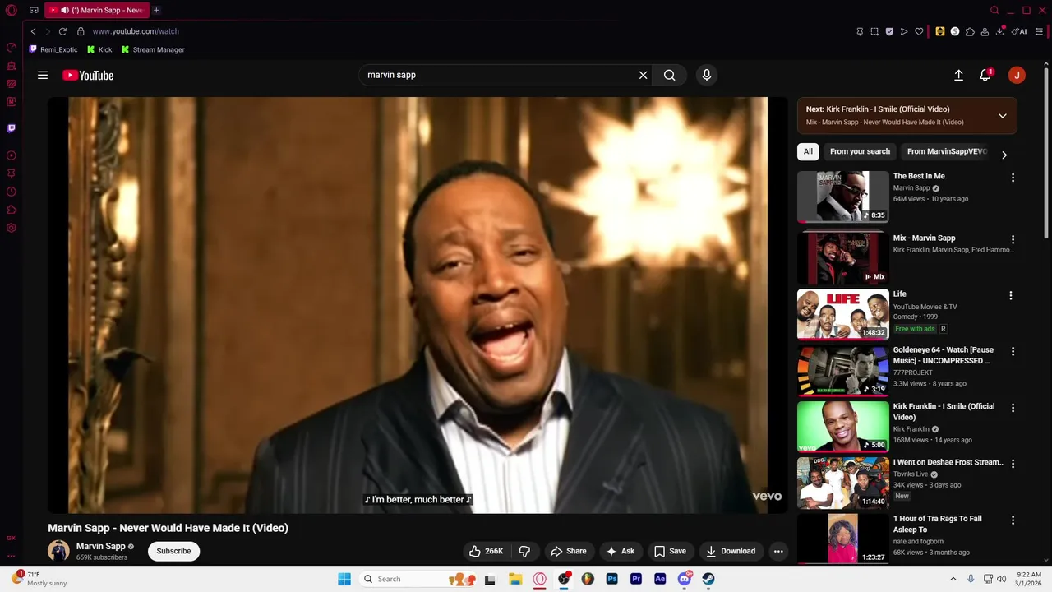The height and width of the screenshot is (592, 1052).
Task: Open Kirk Franklin - I Smile video title
Action: click(944, 411)
